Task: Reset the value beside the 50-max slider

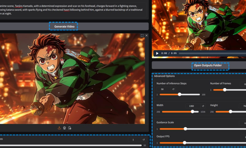Action: (x=144, y=139)
